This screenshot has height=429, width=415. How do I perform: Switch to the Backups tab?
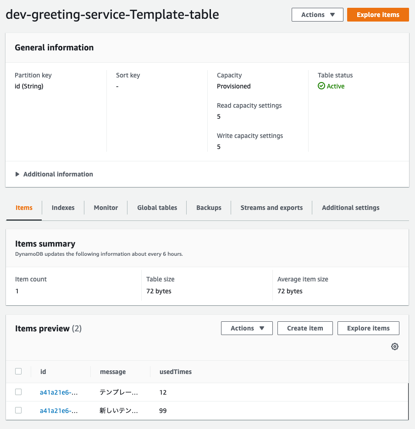[209, 208]
